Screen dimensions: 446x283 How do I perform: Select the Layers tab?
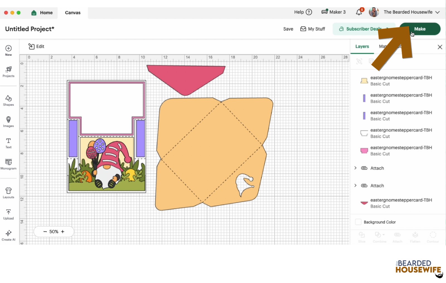[x=362, y=46]
